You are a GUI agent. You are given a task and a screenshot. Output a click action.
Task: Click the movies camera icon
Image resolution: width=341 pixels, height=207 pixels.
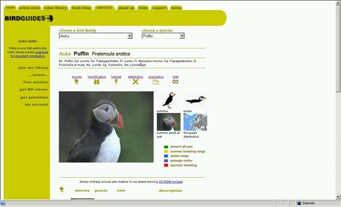coord(77,82)
